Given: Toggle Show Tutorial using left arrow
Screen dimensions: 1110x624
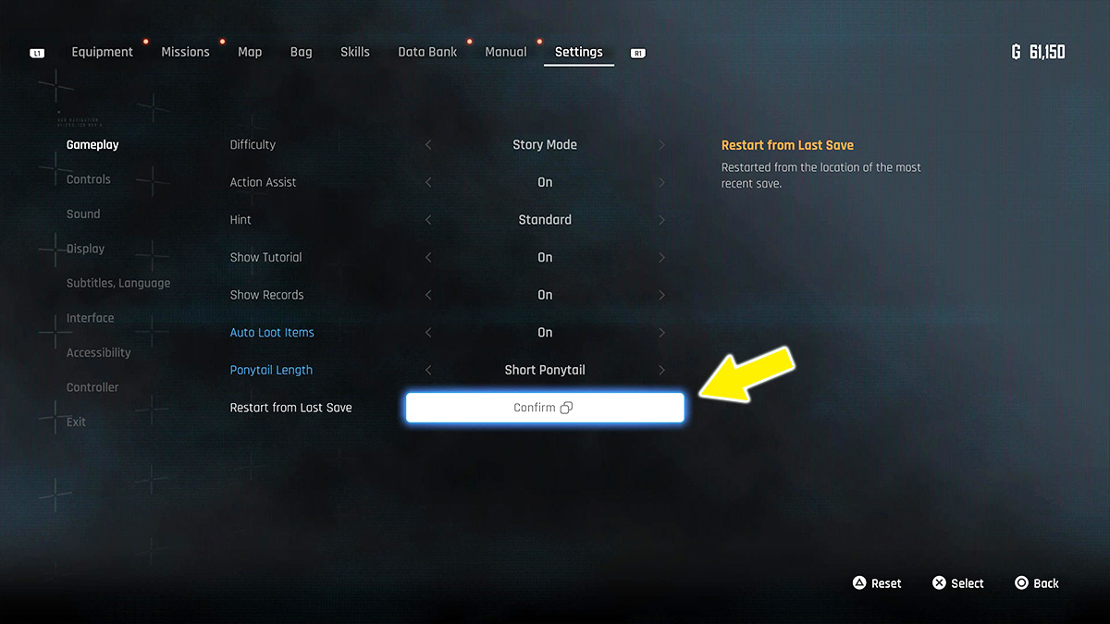Looking at the screenshot, I should pos(428,258).
